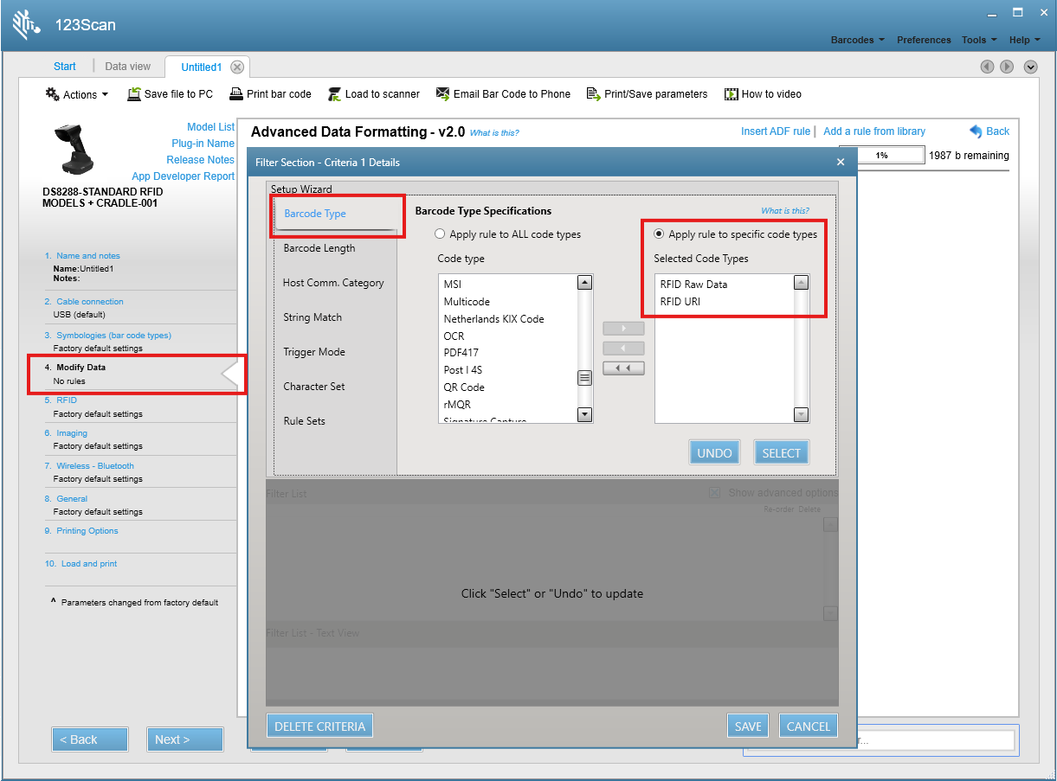Navigate to next tab arrow

1007,67
